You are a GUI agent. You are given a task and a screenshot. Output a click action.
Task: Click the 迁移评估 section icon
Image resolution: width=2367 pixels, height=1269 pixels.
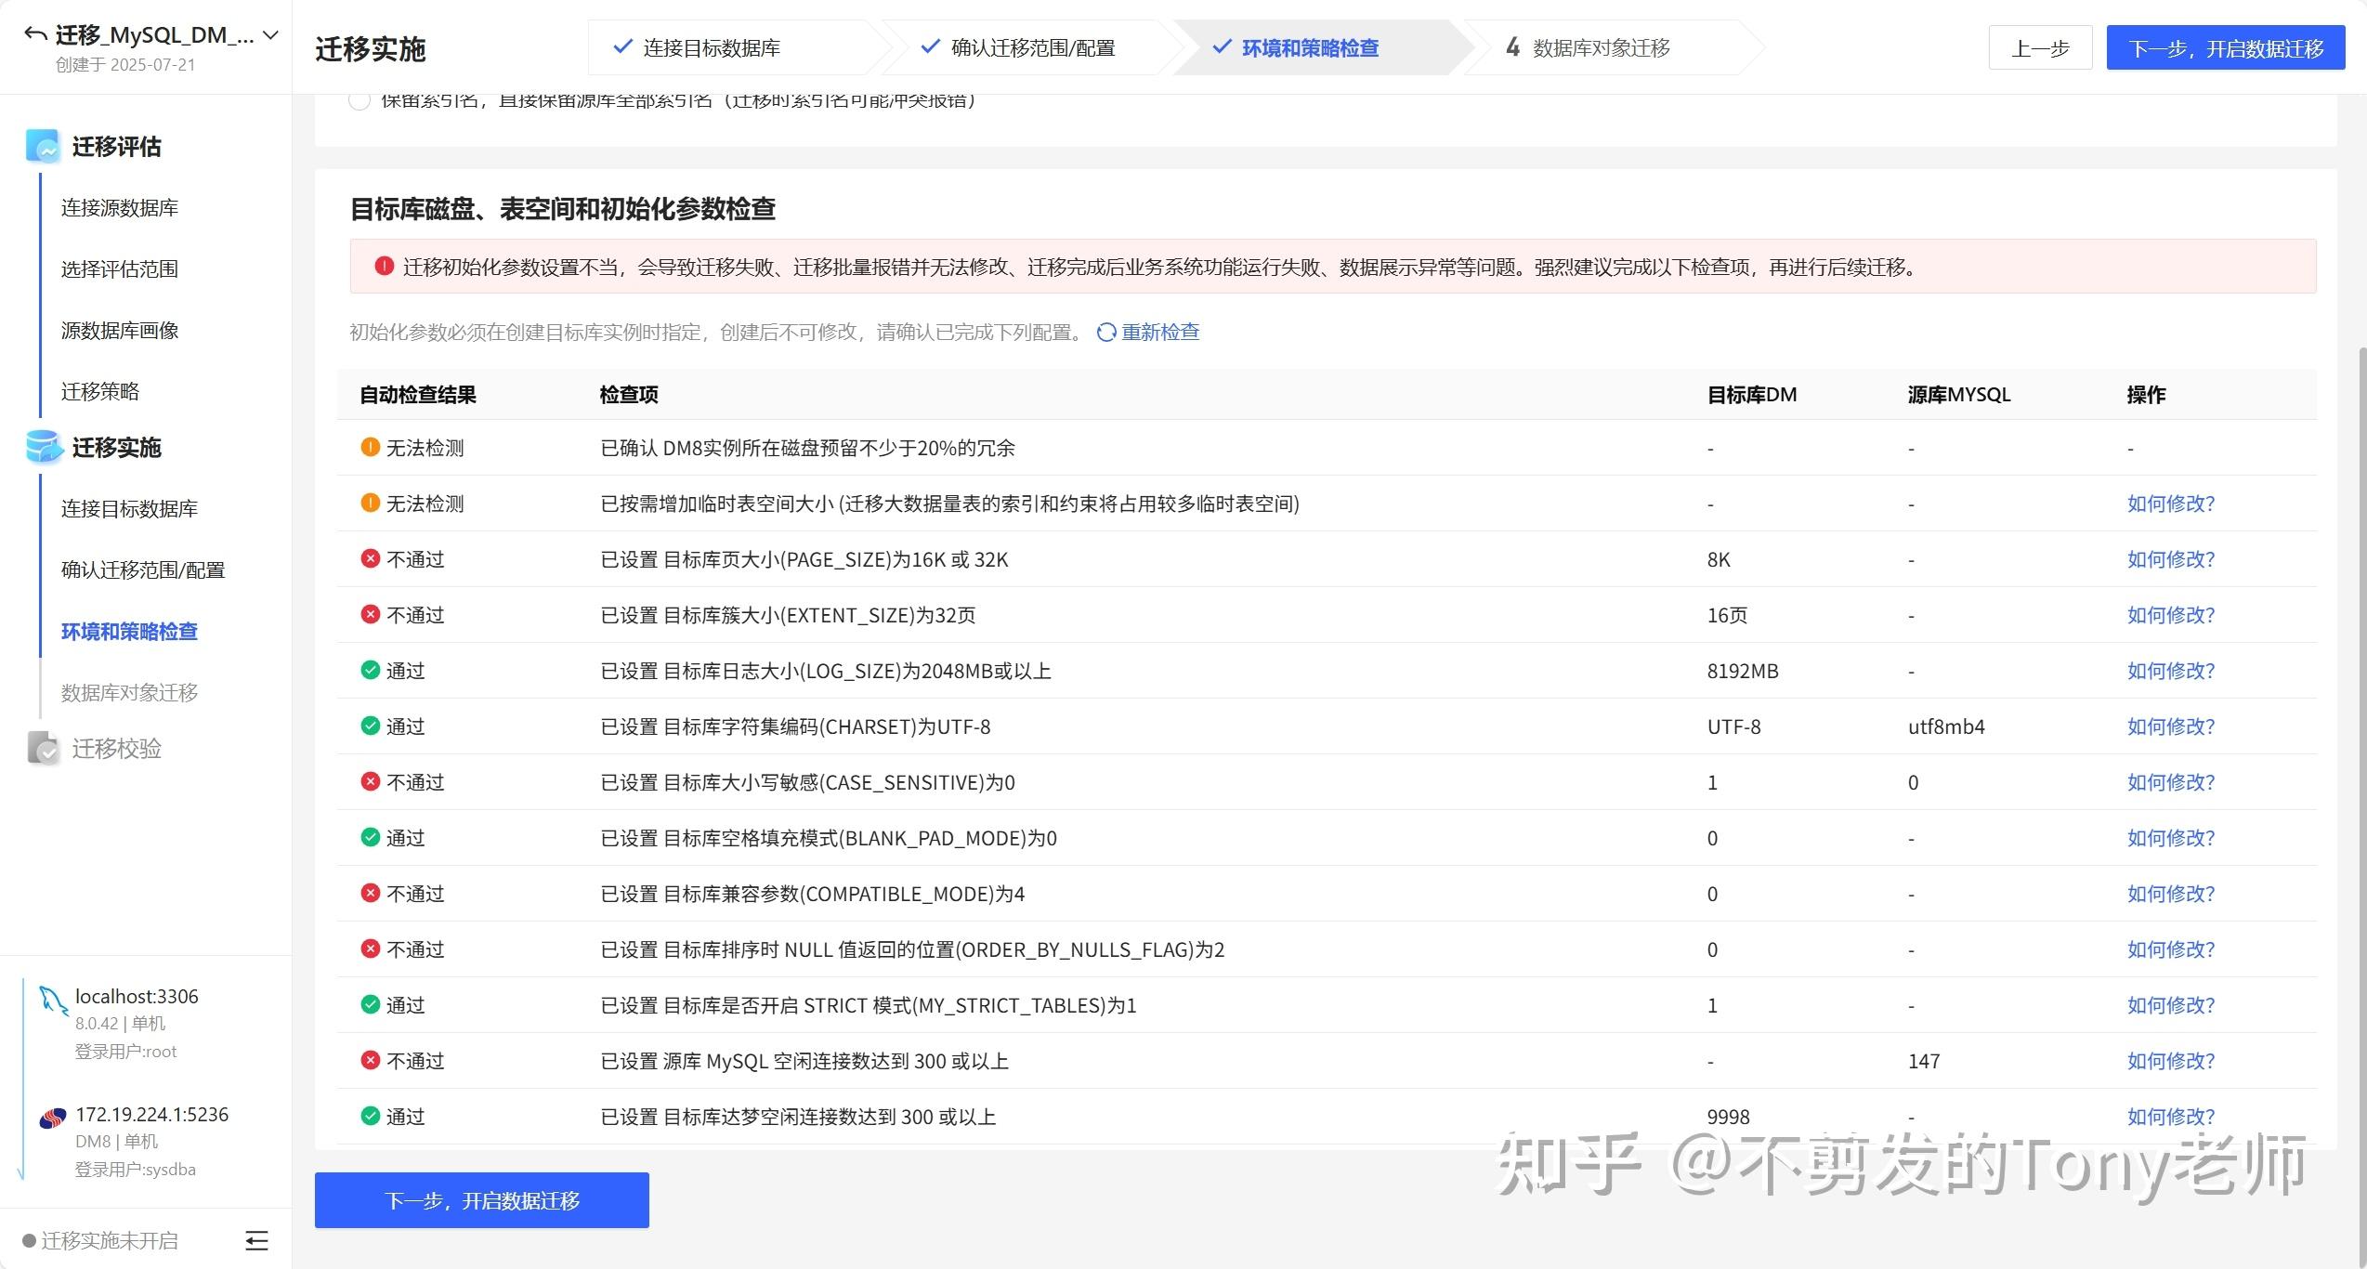(x=43, y=147)
